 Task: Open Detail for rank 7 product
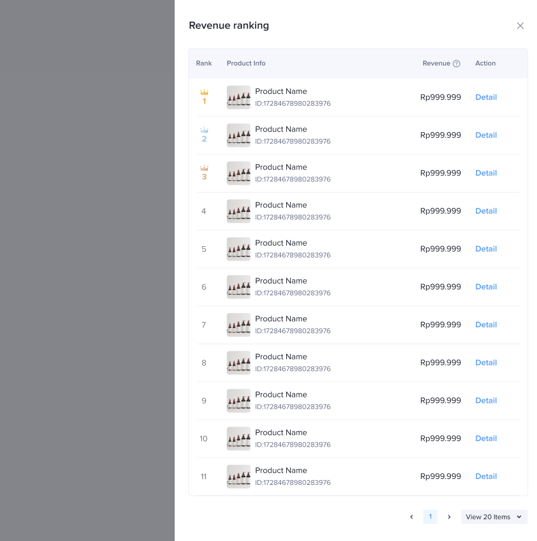(486, 325)
